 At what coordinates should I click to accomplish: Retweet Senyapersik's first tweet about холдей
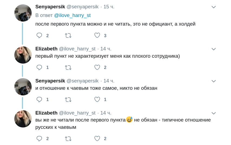pyautogui.click(x=68, y=36)
